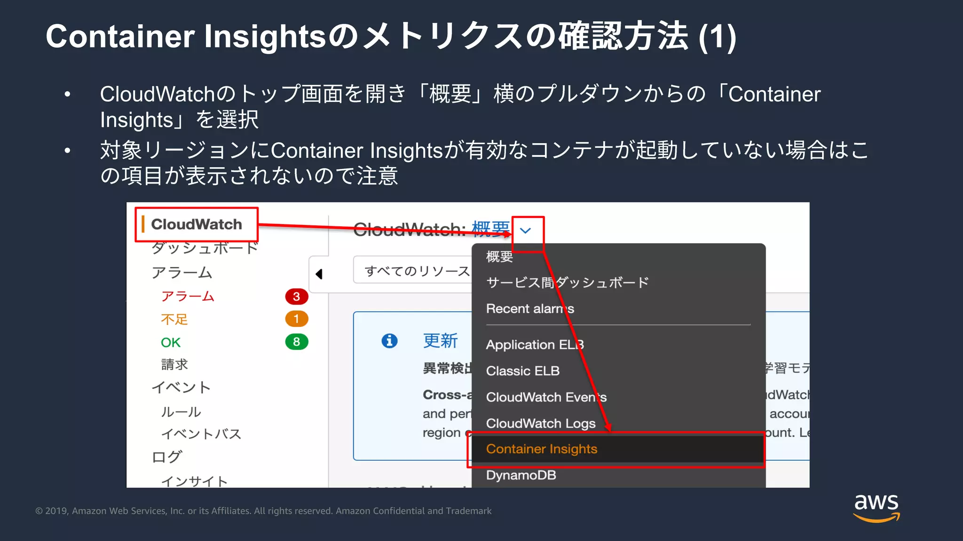The width and height of the screenshot is (963, 541).
Task: Open the green OK alarms link
Action: point(171,342)
